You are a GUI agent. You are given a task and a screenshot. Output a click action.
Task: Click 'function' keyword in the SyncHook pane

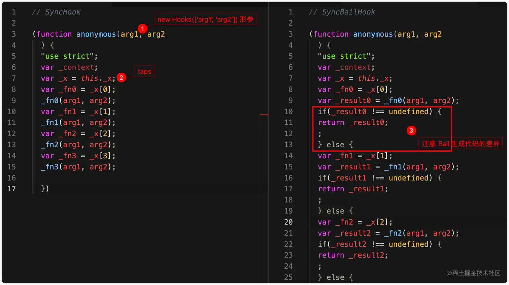point(54,34)
